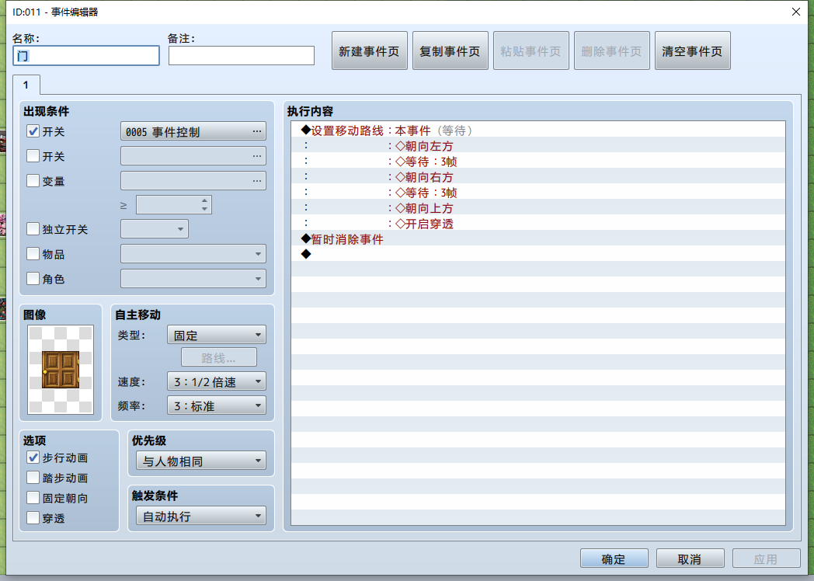Enable the second 开关 condition checkbox
Screen dimensions: 814x581
(33, 156)
